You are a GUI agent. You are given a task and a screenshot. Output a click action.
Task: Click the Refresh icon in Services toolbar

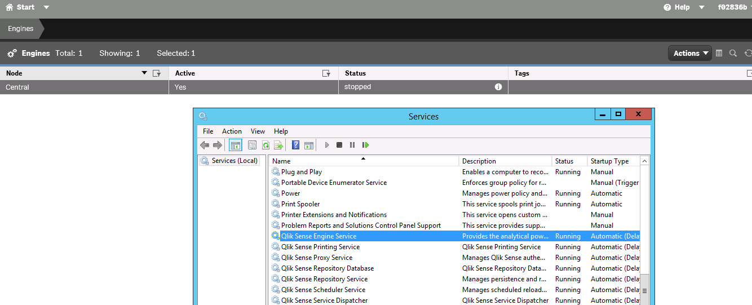[x=265, y=145]
